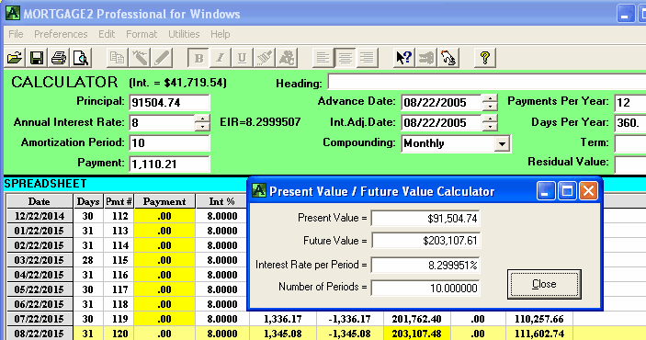646x340 pixels.
Task: Click the yellow question mark Help icon
Action: (484, 58)
